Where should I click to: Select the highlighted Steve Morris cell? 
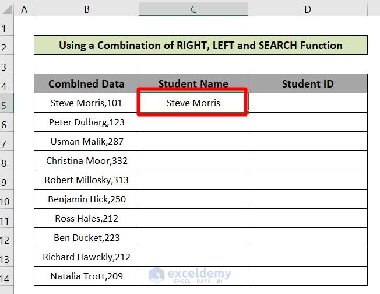coord(193,103)
